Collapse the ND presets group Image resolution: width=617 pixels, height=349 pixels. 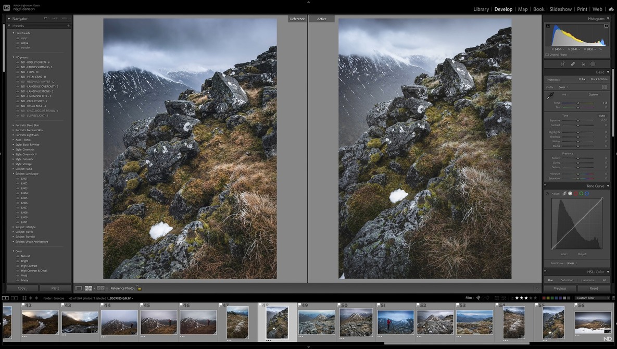(14, 57)
